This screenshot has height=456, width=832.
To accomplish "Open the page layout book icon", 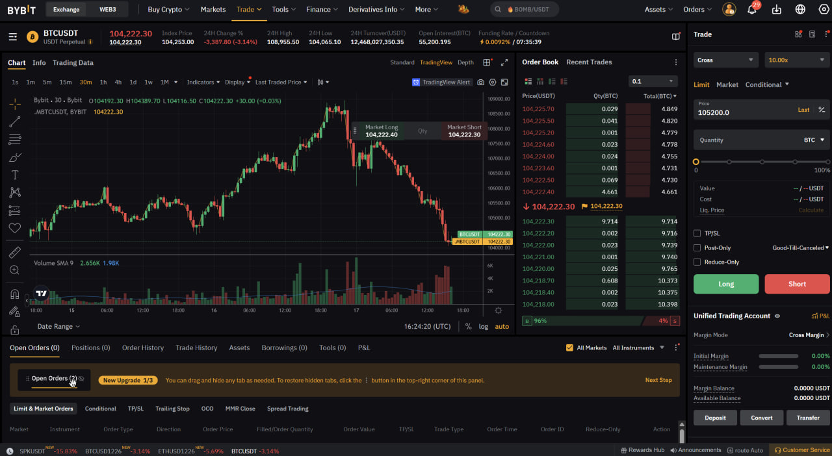I will click(676, 37).
